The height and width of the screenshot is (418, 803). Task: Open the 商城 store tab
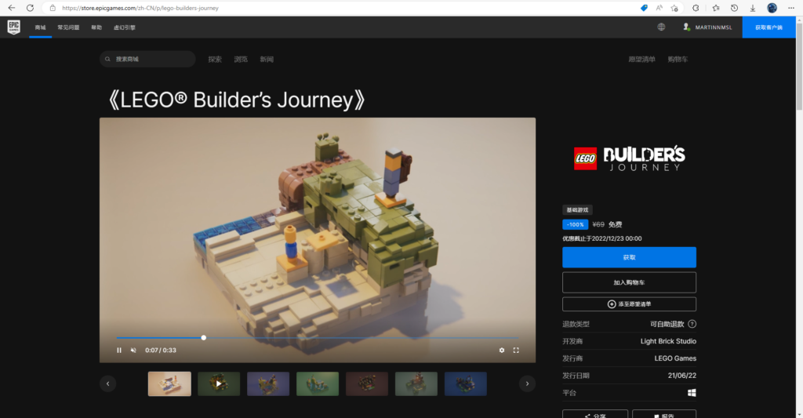[41, 27]
